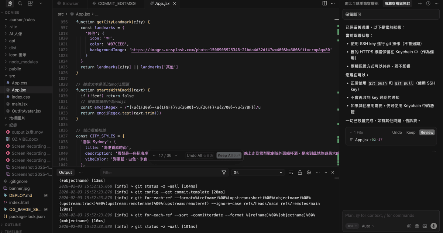Open output filter options funnel icon
Screen dimensions: 443x233
point(224,172)
